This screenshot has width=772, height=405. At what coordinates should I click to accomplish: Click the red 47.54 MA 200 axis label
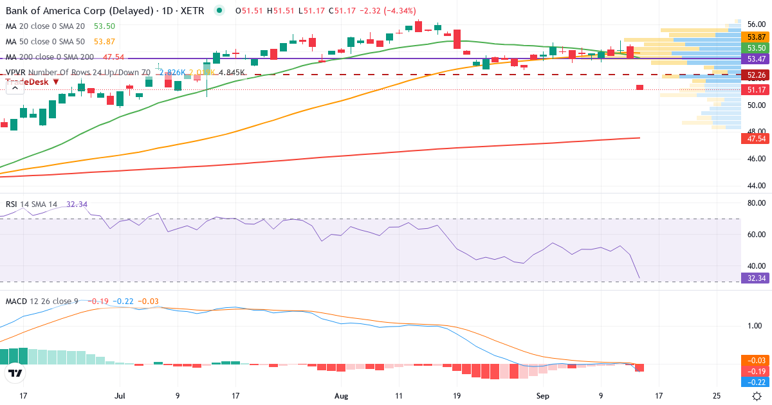[x=756, y=138]
